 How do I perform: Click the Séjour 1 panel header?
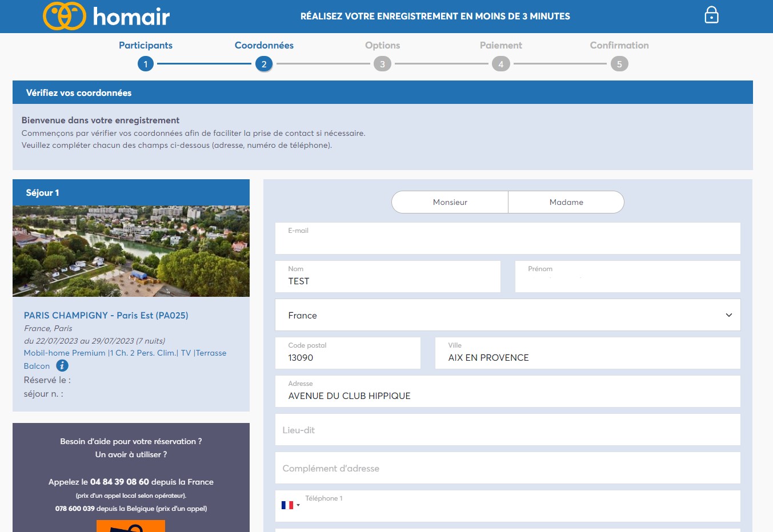[131, 192]
